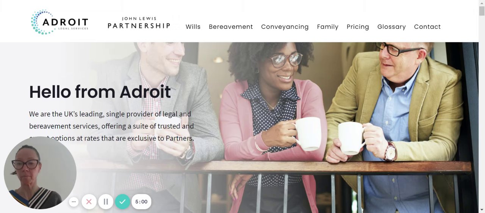This screenshot has height=213, width=485.
Task: Cancel the recording with the X button
Action: tap(89, 202)
